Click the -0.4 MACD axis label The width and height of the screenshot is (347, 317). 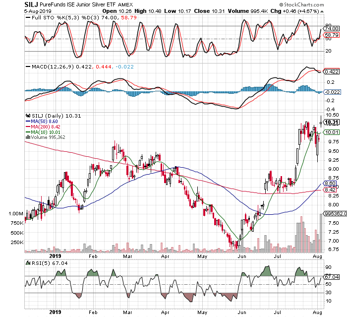pyautogui.click(x=330, y=110)
